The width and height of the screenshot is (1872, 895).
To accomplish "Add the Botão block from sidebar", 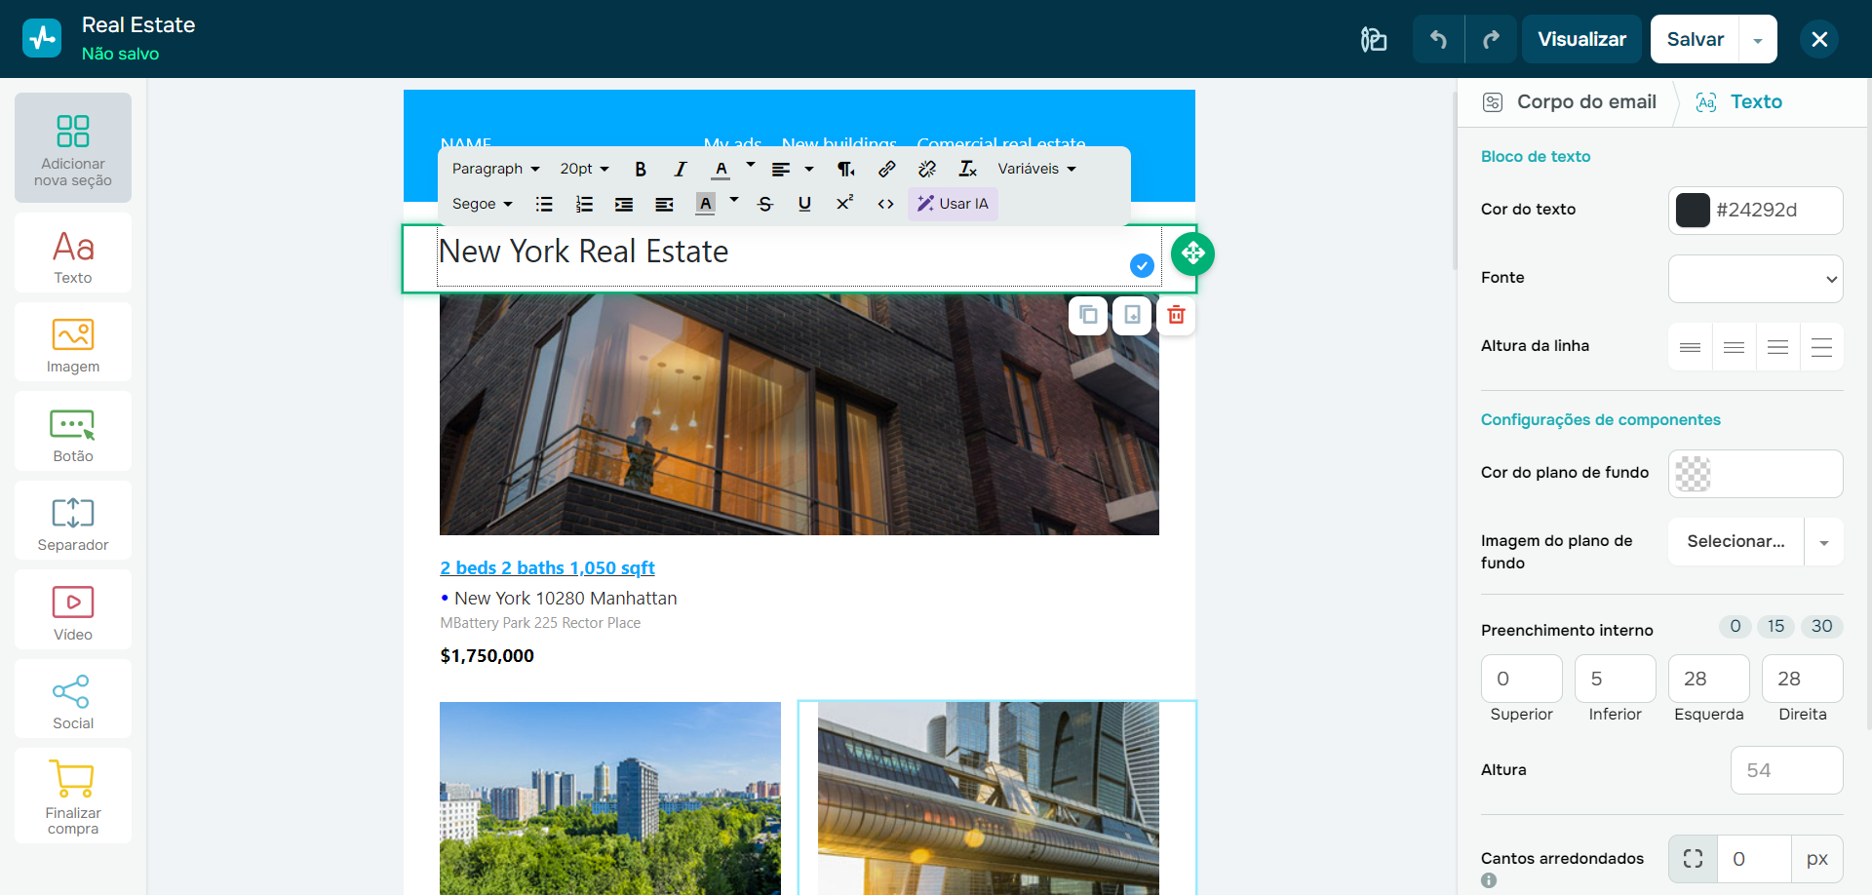I will (73, 431).
